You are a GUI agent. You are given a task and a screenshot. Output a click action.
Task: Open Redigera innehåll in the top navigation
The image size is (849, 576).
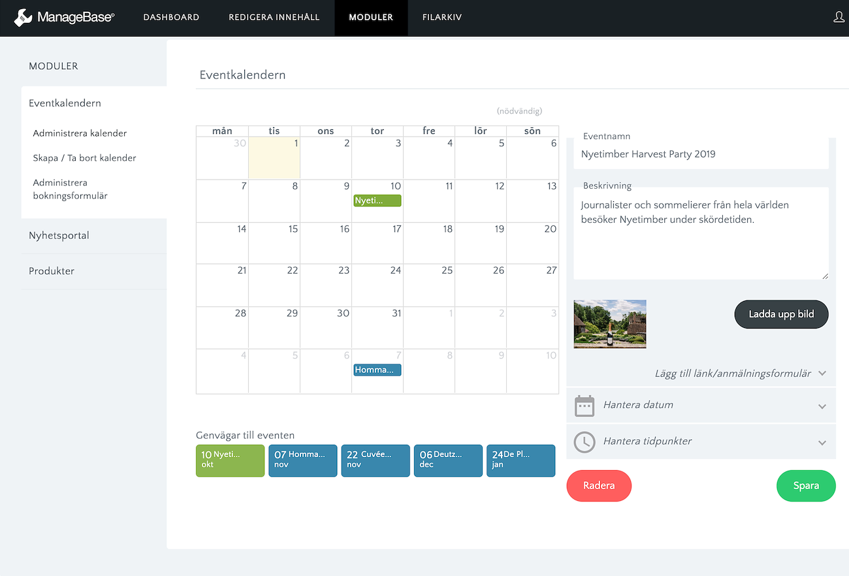[274, 18]
